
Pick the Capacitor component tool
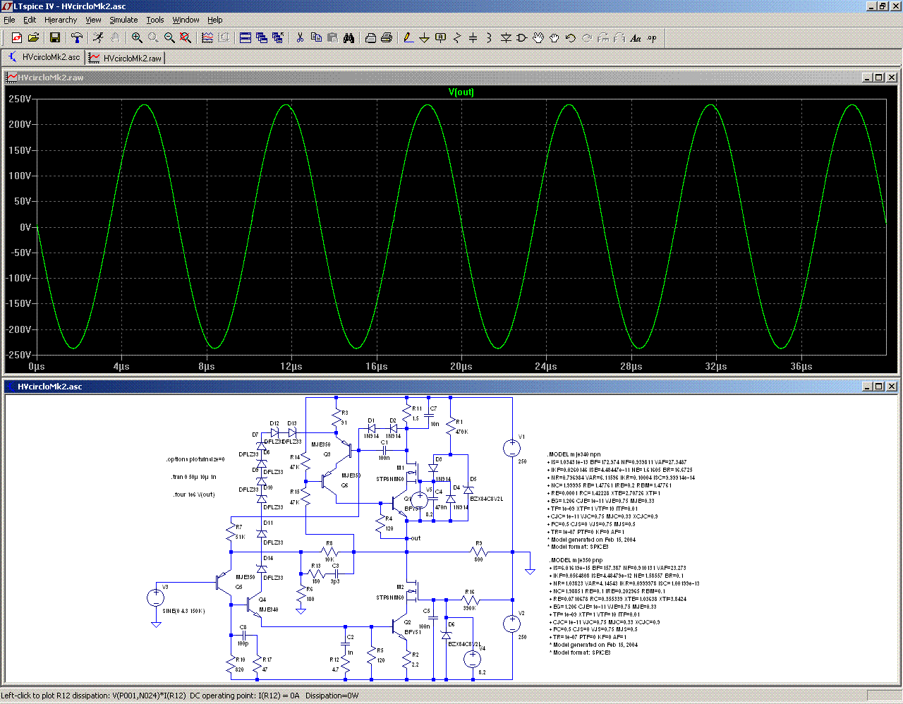473,38
